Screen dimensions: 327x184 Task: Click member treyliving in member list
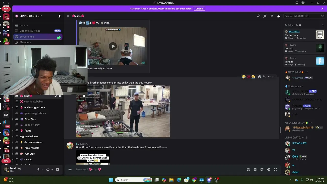tap(304, 78)
